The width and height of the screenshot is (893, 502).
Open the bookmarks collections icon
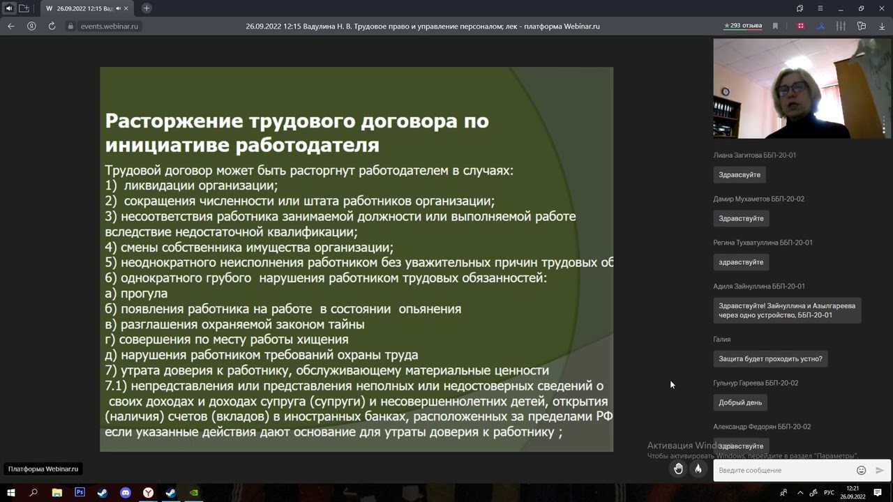click(x=800, y=8)
